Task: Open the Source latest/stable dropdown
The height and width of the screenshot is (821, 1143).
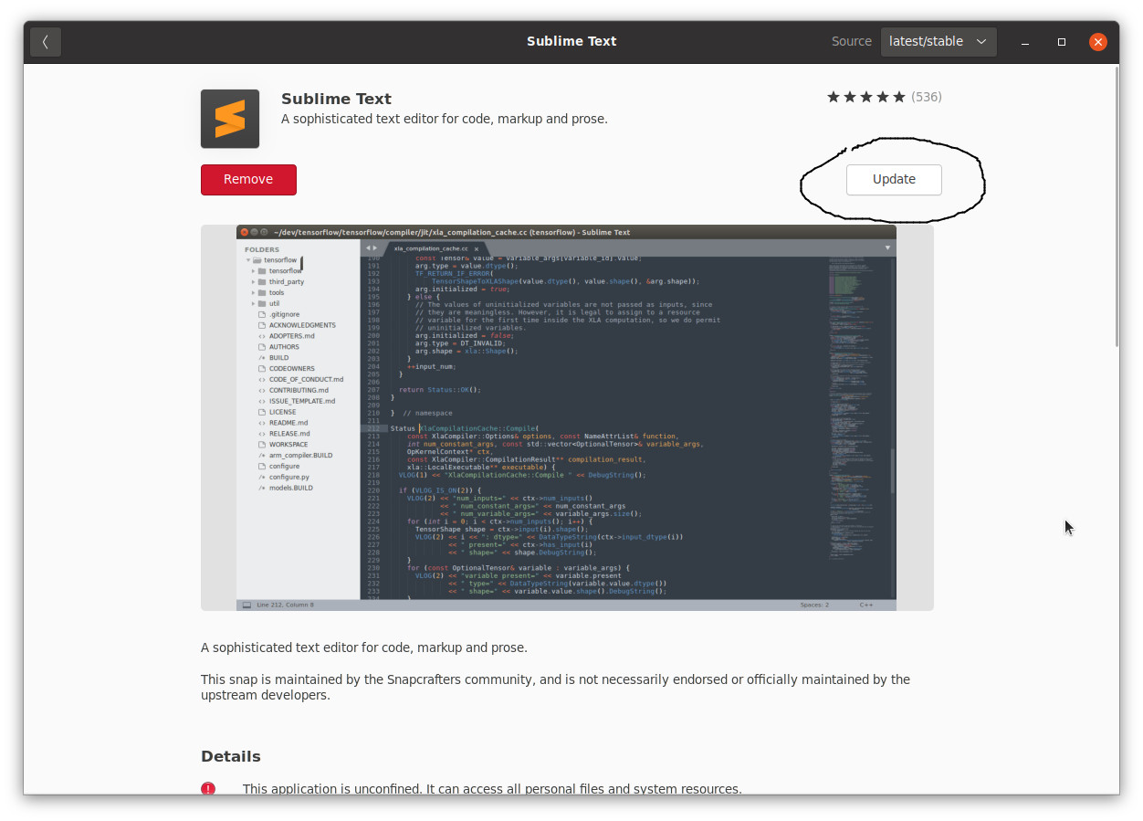Action: click(939, 42)
